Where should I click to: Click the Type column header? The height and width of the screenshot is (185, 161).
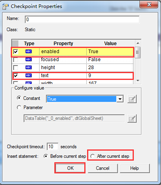(x=29, y=44)
